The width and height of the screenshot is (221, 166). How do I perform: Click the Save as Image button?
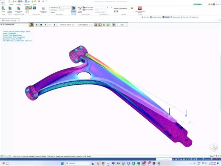click(88, 9)
